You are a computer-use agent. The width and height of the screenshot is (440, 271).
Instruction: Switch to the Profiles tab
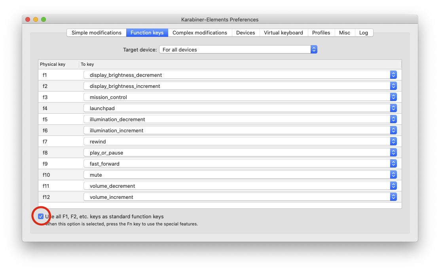pyautogui.click(x=321, y=33)
